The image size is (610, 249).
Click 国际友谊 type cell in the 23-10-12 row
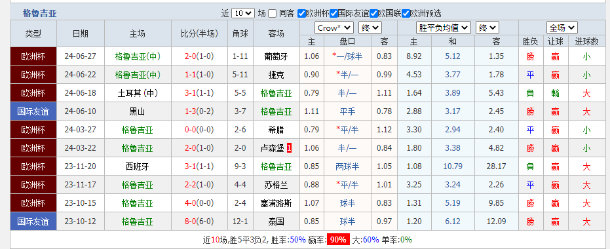pos(33,221)
